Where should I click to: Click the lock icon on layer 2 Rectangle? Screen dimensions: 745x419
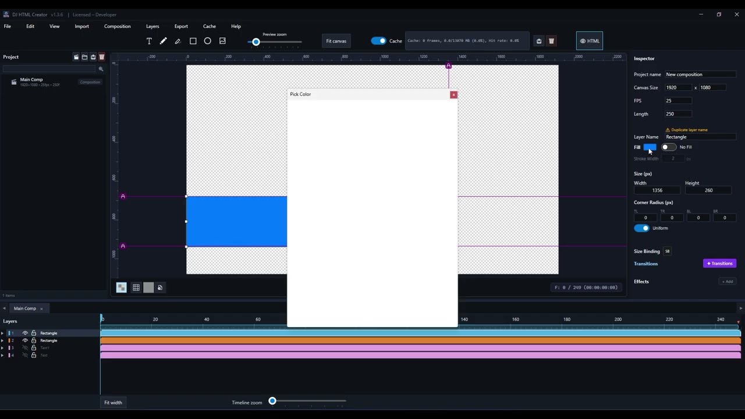(34, 340)
